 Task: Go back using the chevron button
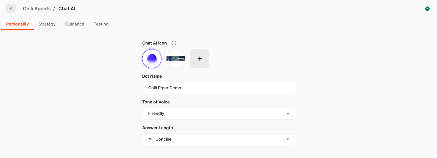pos(11,9)
